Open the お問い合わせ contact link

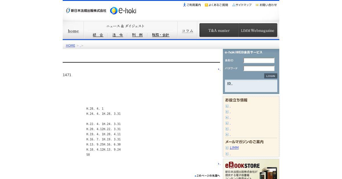click(x=268, y=5)
